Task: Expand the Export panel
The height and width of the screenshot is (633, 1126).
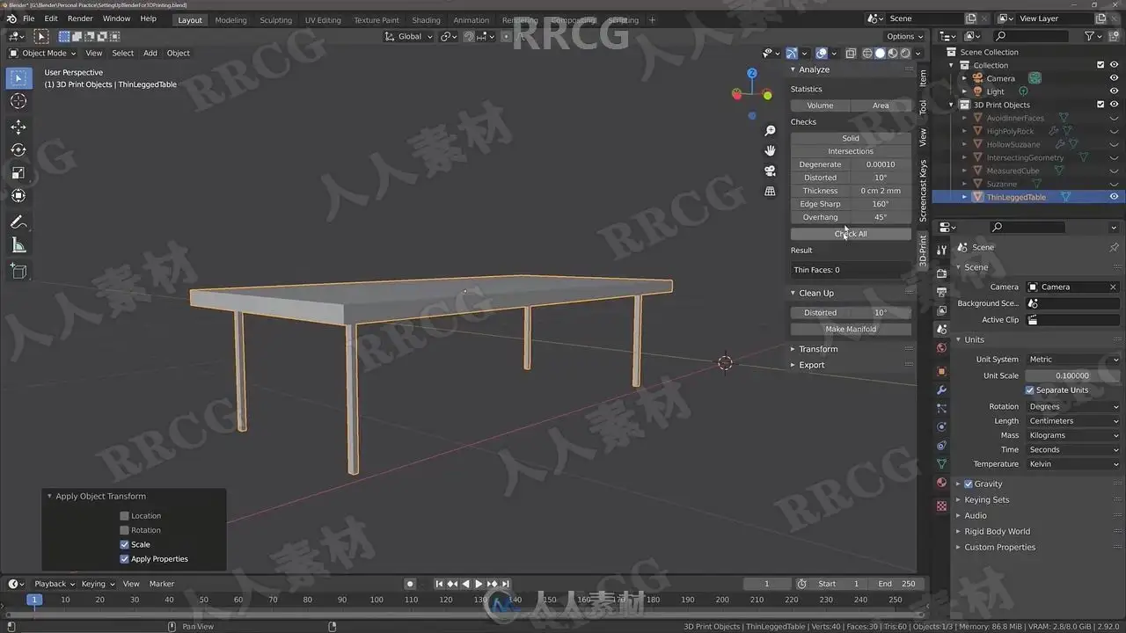Action: [x=811, y=365]
